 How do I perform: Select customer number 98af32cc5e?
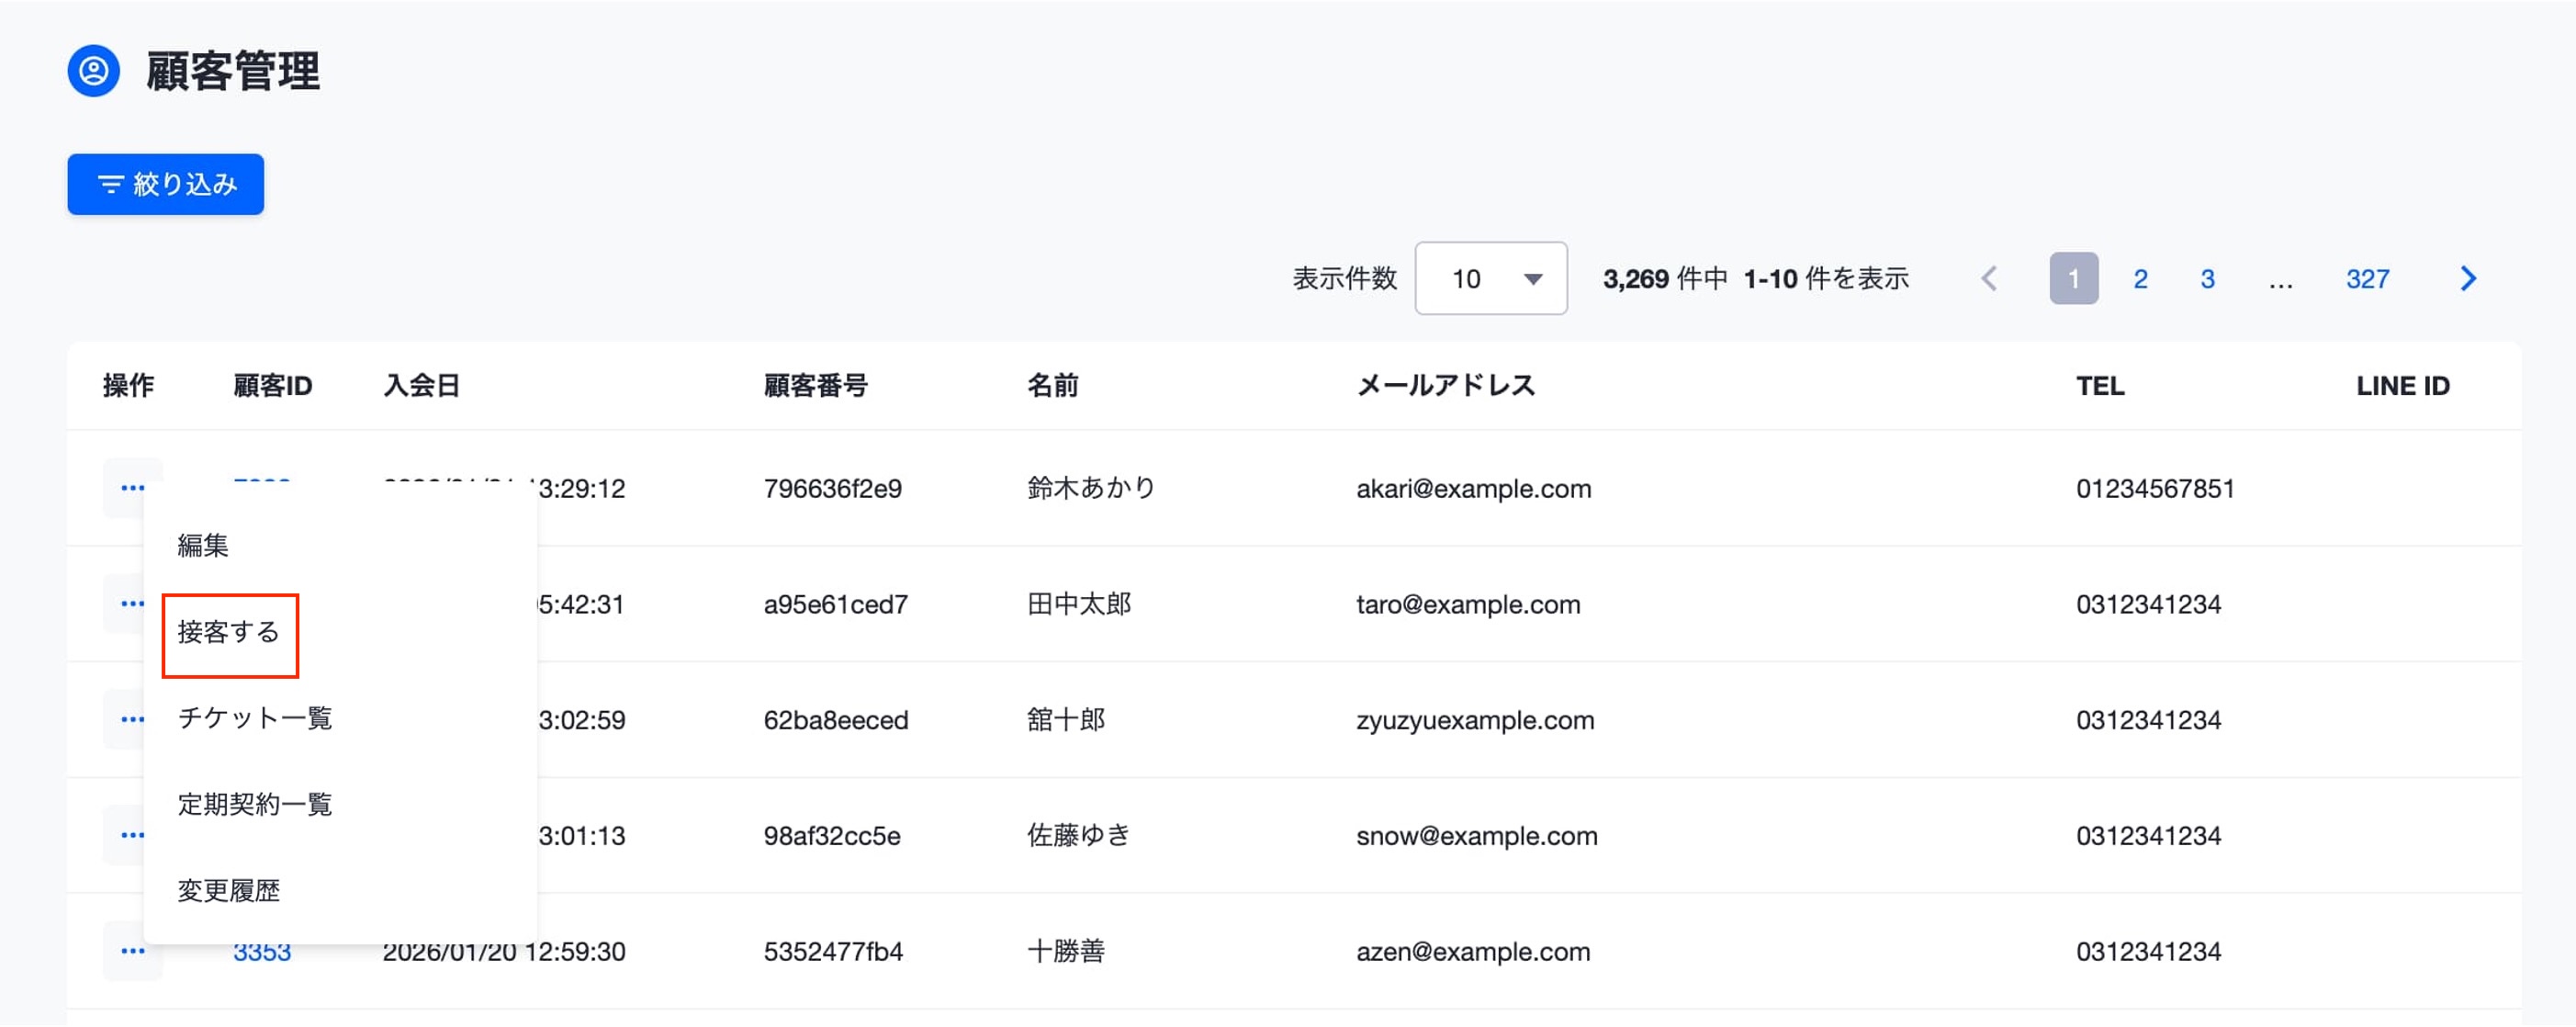tap(832, 836)
